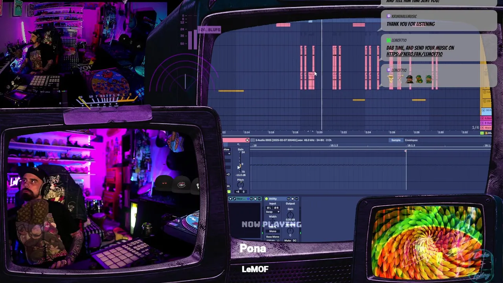503x283 pixels.
Task: Toggle the Utility device activator
Action: coord(266,198)
